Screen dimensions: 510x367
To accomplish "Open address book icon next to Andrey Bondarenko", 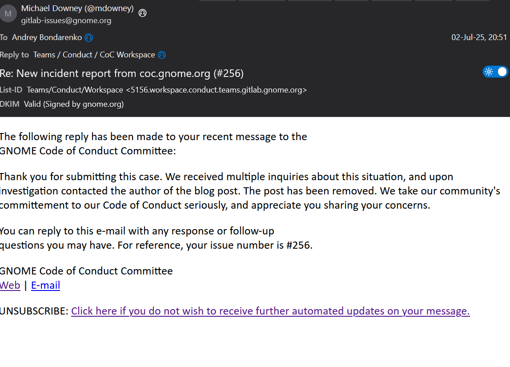I will coord(89,38).
